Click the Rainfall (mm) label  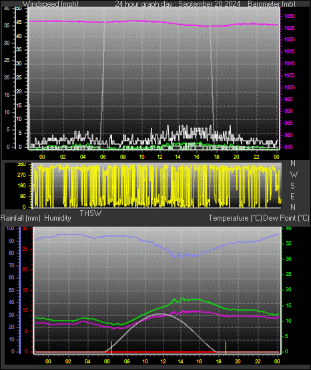[x=21, y=218]
